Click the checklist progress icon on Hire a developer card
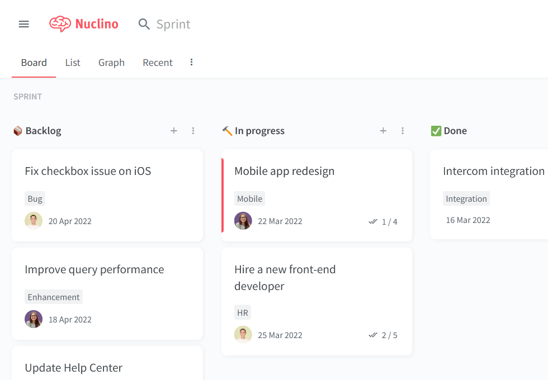 tap(373, 335)
